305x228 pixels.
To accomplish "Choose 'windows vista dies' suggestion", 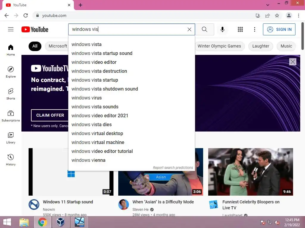I will [131, 125].
